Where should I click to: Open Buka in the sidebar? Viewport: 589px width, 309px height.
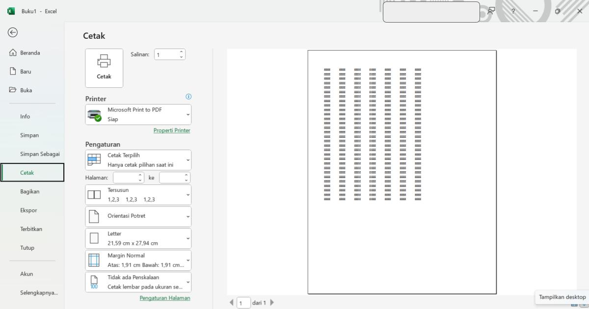coord(32,90)
